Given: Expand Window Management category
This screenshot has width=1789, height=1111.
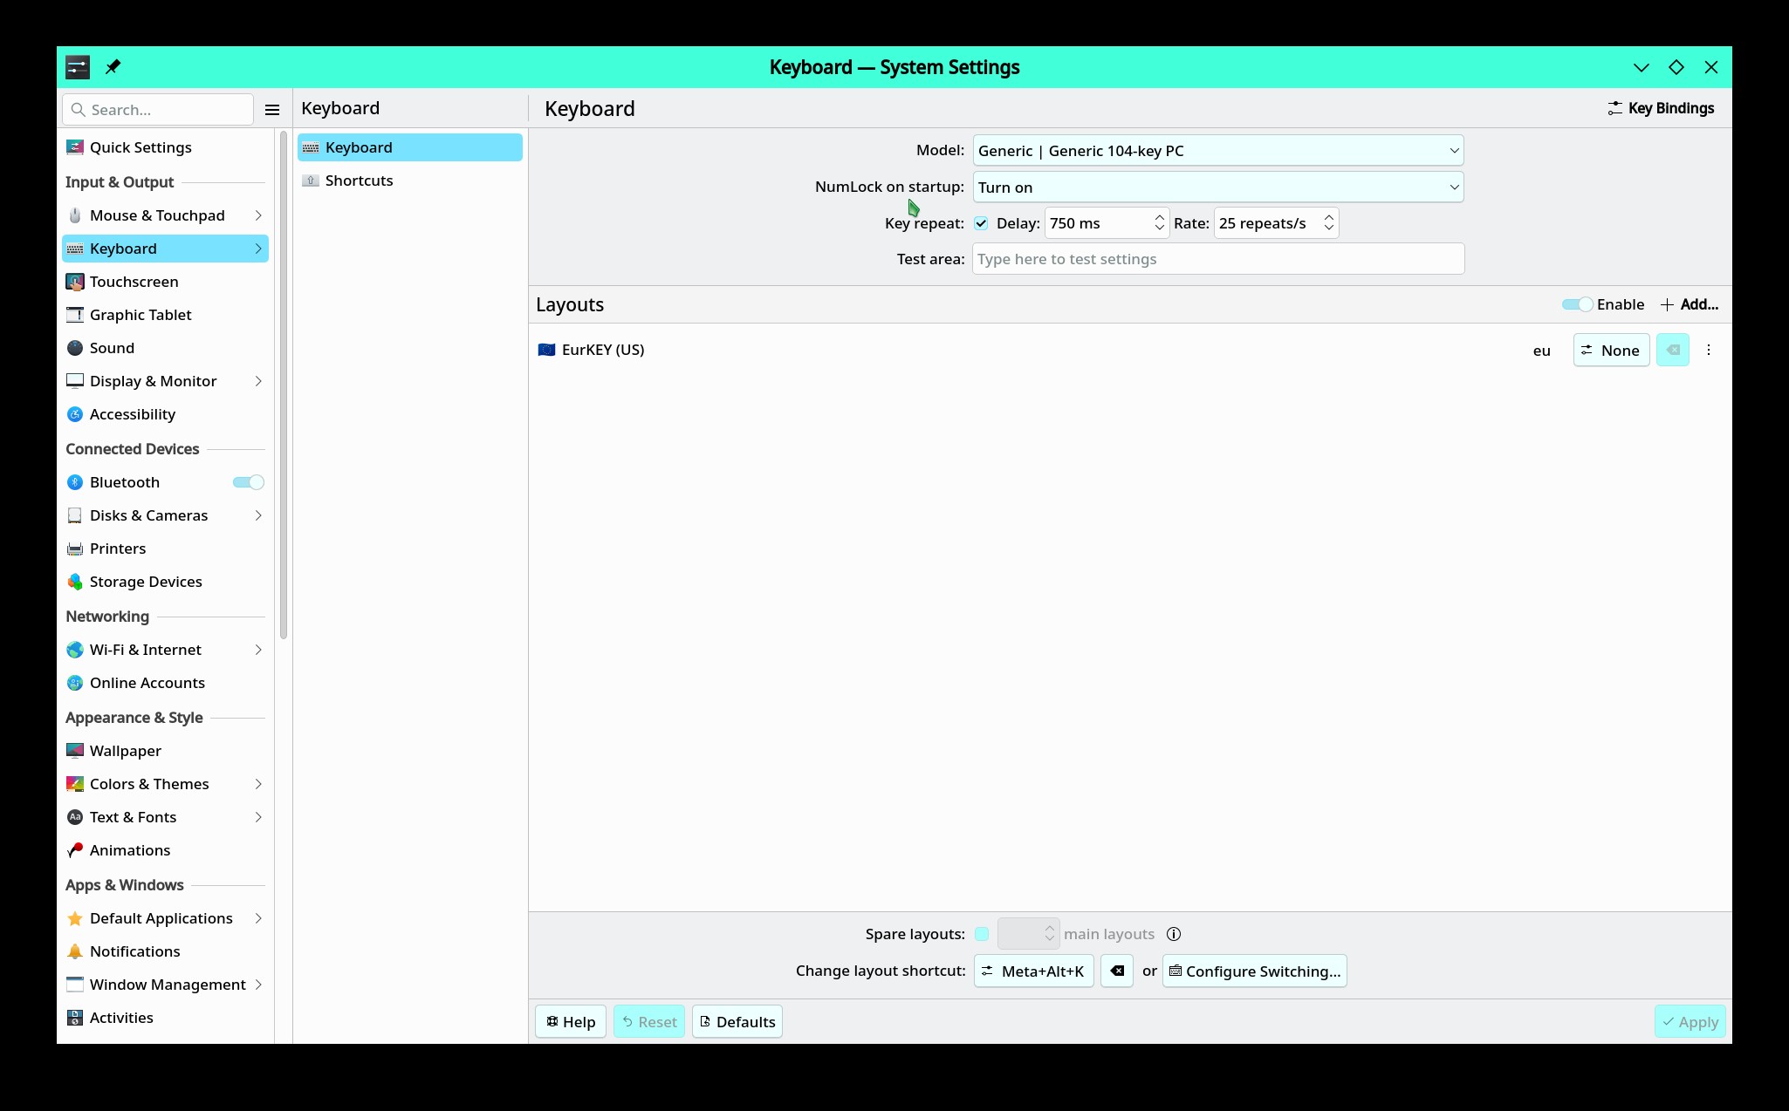Looking at the screenshot, I should point(166,985).
